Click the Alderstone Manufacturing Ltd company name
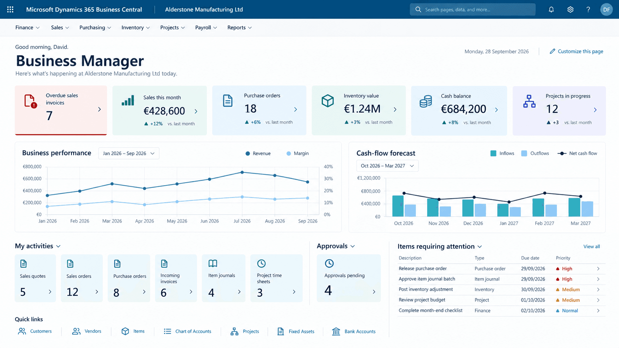The width and height of the screenshot is (619, 348). pos(204,10)
